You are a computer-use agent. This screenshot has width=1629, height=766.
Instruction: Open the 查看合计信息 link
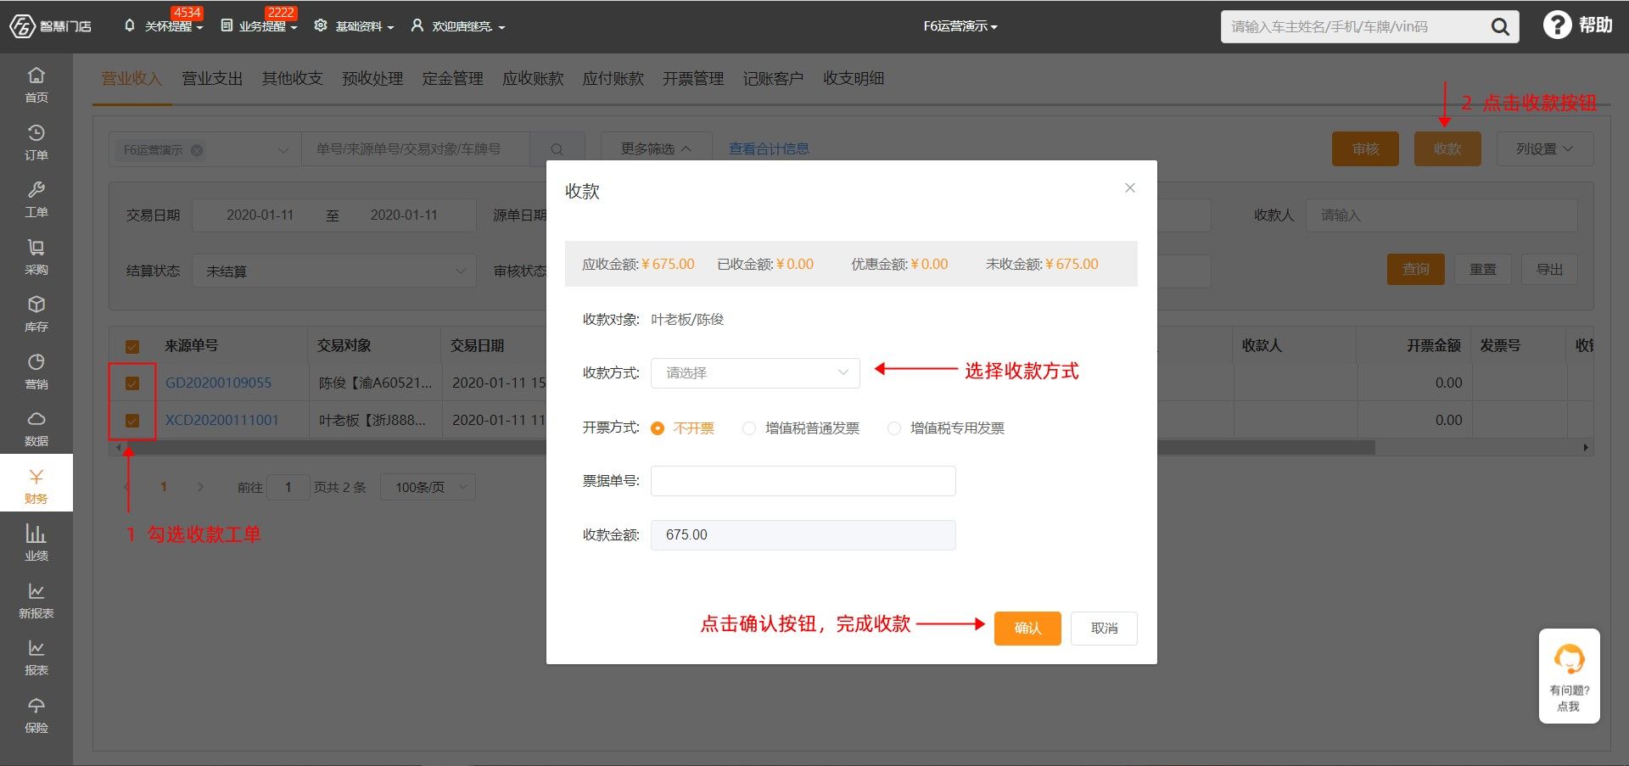pos(769,148)
